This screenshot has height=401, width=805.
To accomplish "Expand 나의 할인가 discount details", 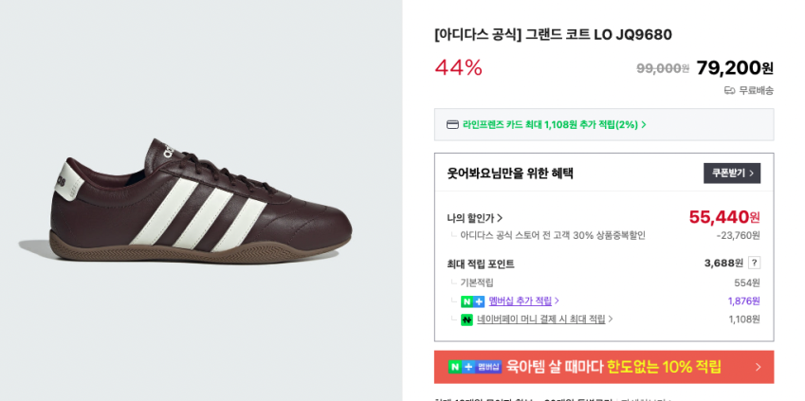I will [475, 218].
